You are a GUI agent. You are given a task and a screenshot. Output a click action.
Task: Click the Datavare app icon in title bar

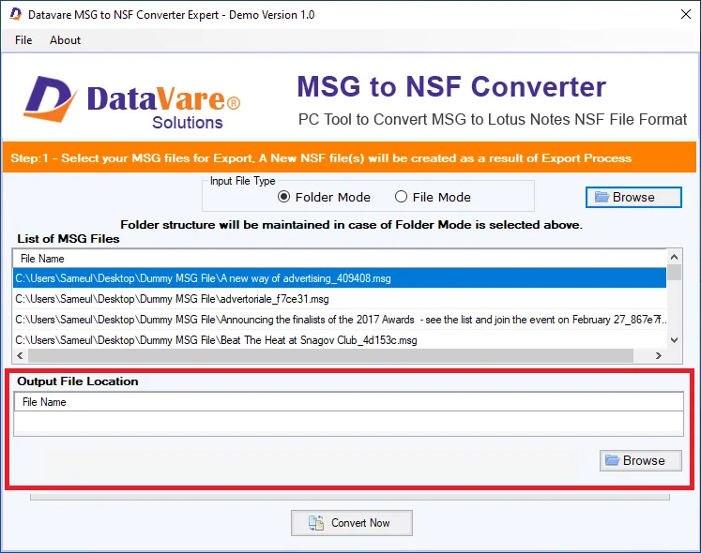click(16, 14)
